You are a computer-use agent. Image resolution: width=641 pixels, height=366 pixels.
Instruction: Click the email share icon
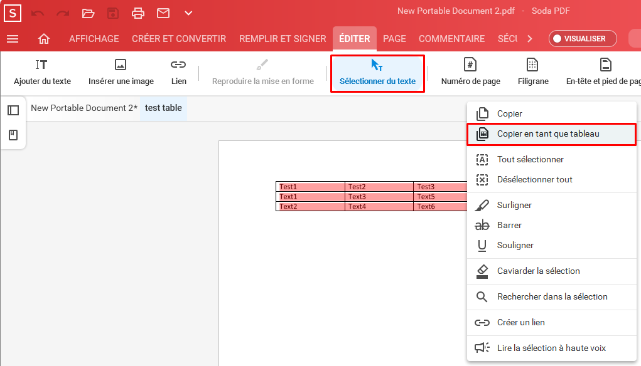tap(163, 13)
